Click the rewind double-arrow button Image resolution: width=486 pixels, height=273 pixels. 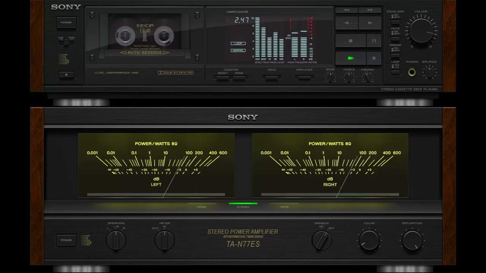point(346,10)
